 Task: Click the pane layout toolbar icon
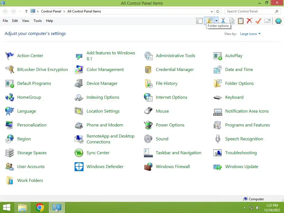(199, 21)
